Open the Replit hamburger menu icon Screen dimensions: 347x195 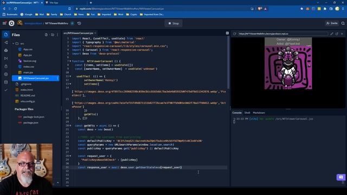[x=4, y=23]
